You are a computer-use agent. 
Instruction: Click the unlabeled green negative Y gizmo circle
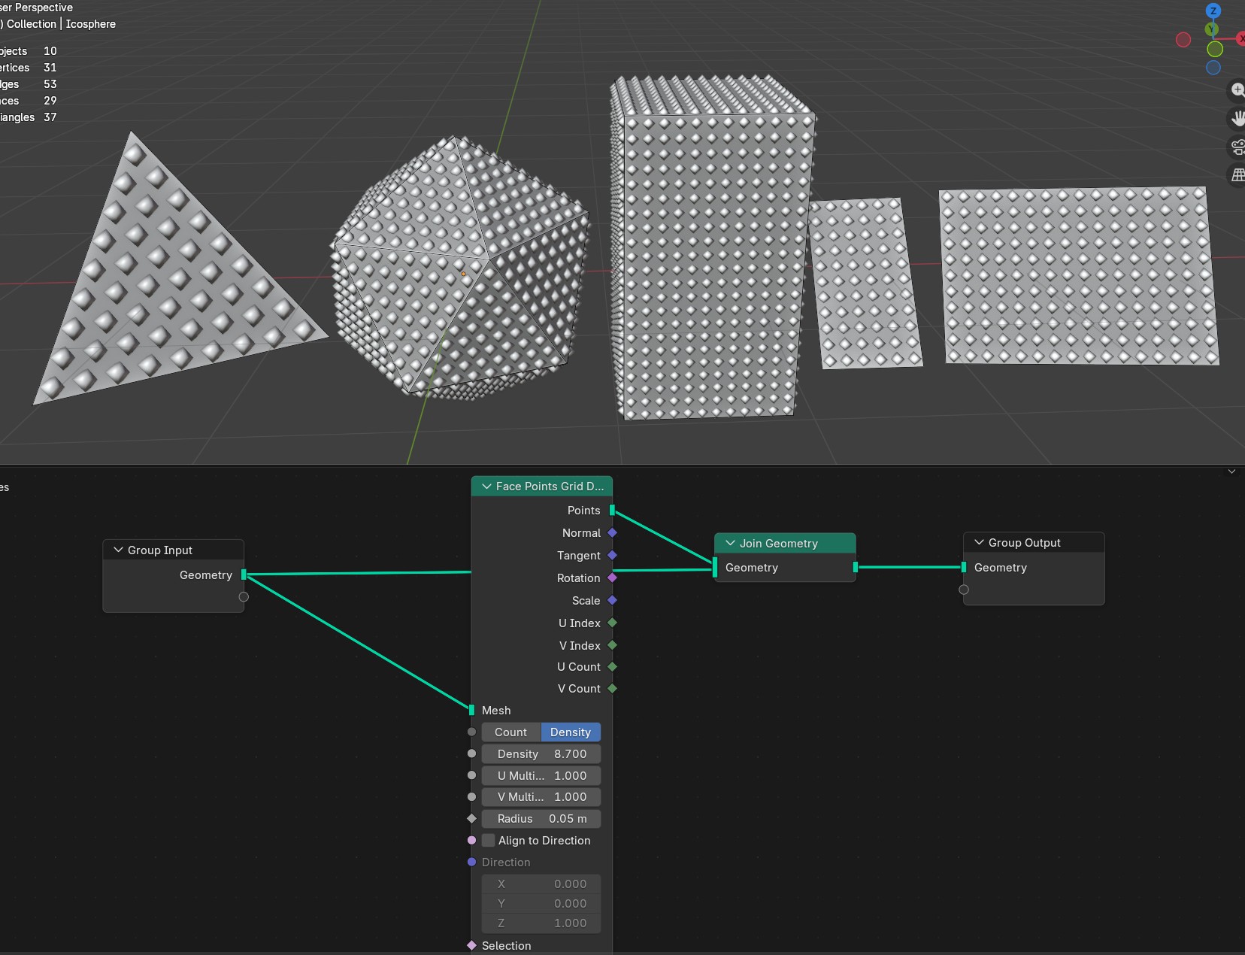(1215, 50)
